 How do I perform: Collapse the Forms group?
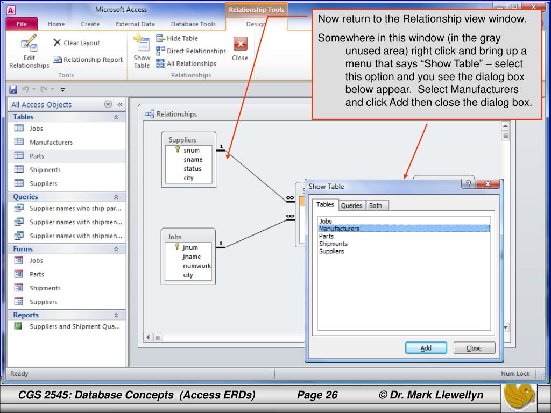116,249
